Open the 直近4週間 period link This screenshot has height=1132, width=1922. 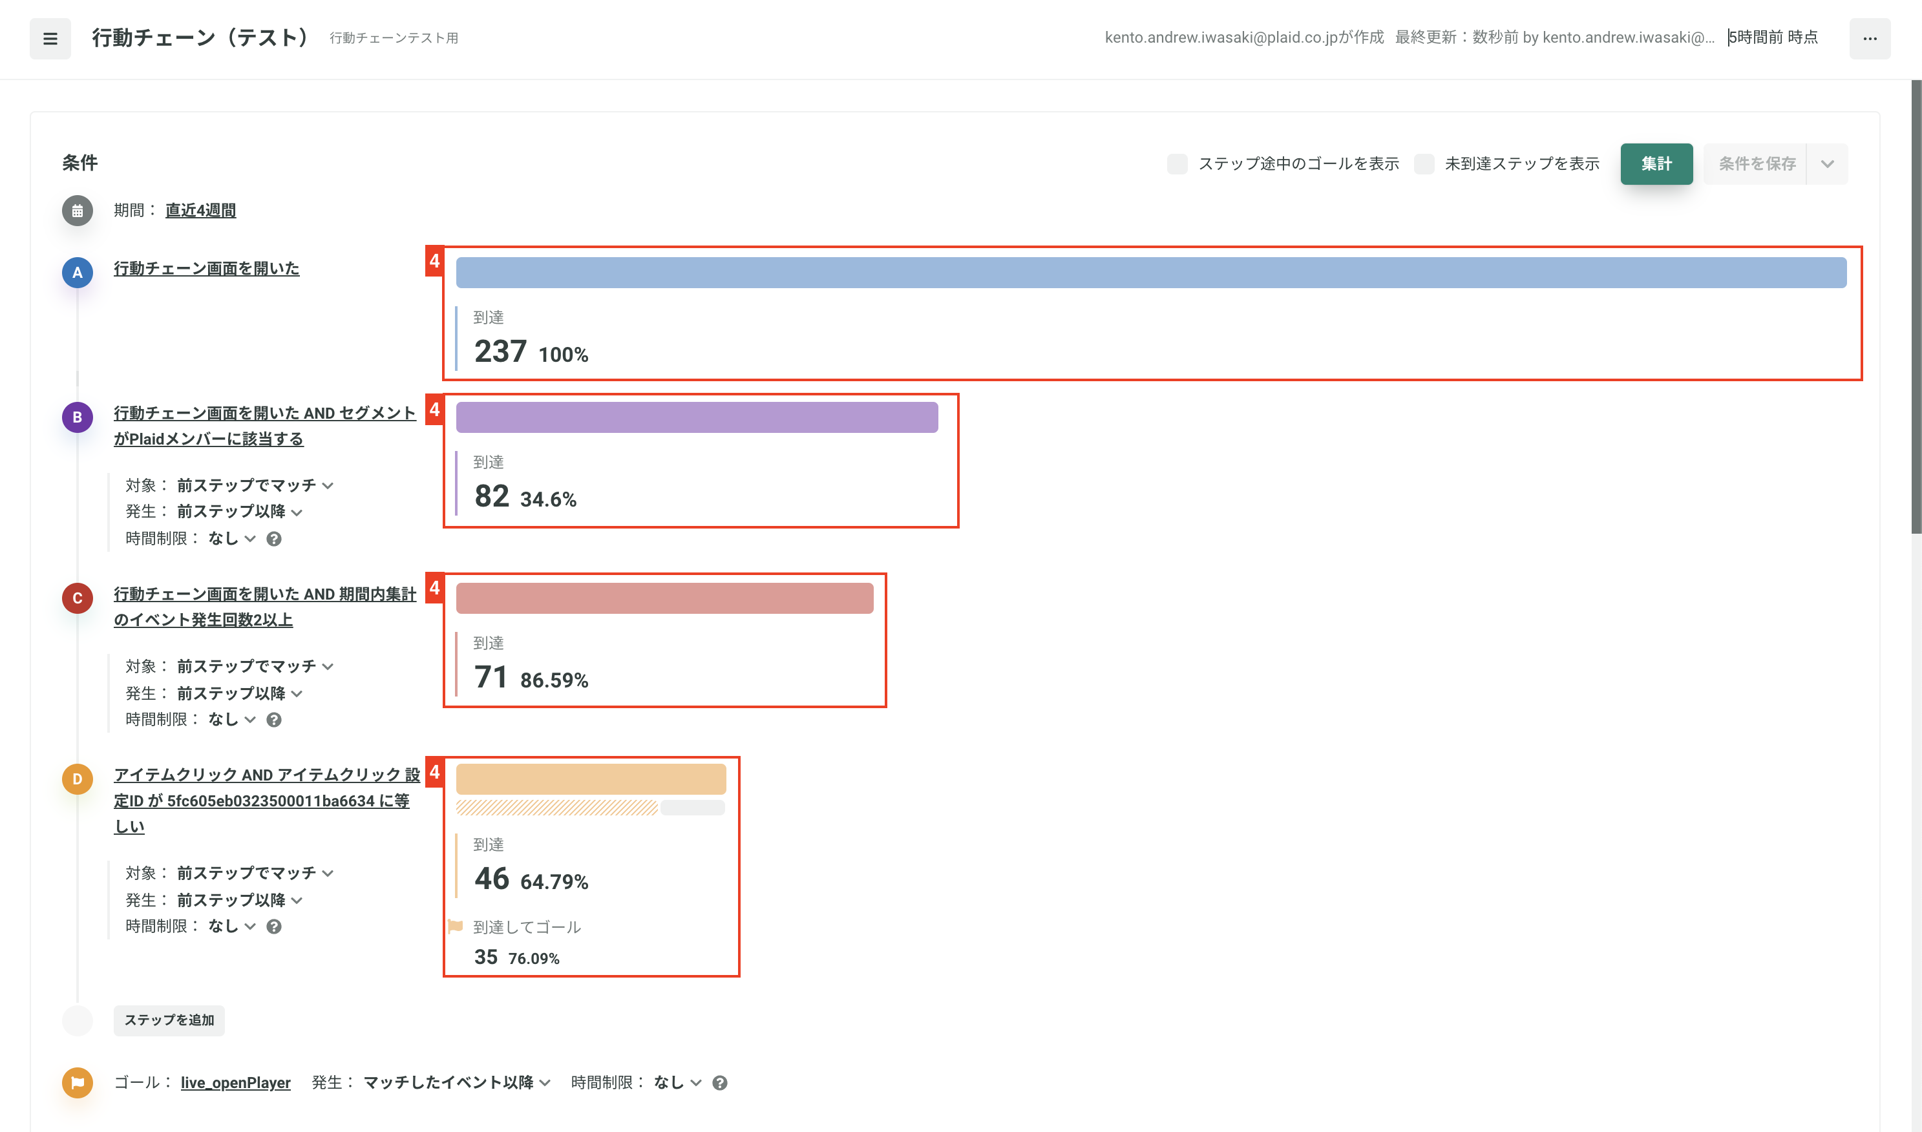coord(201,211)
